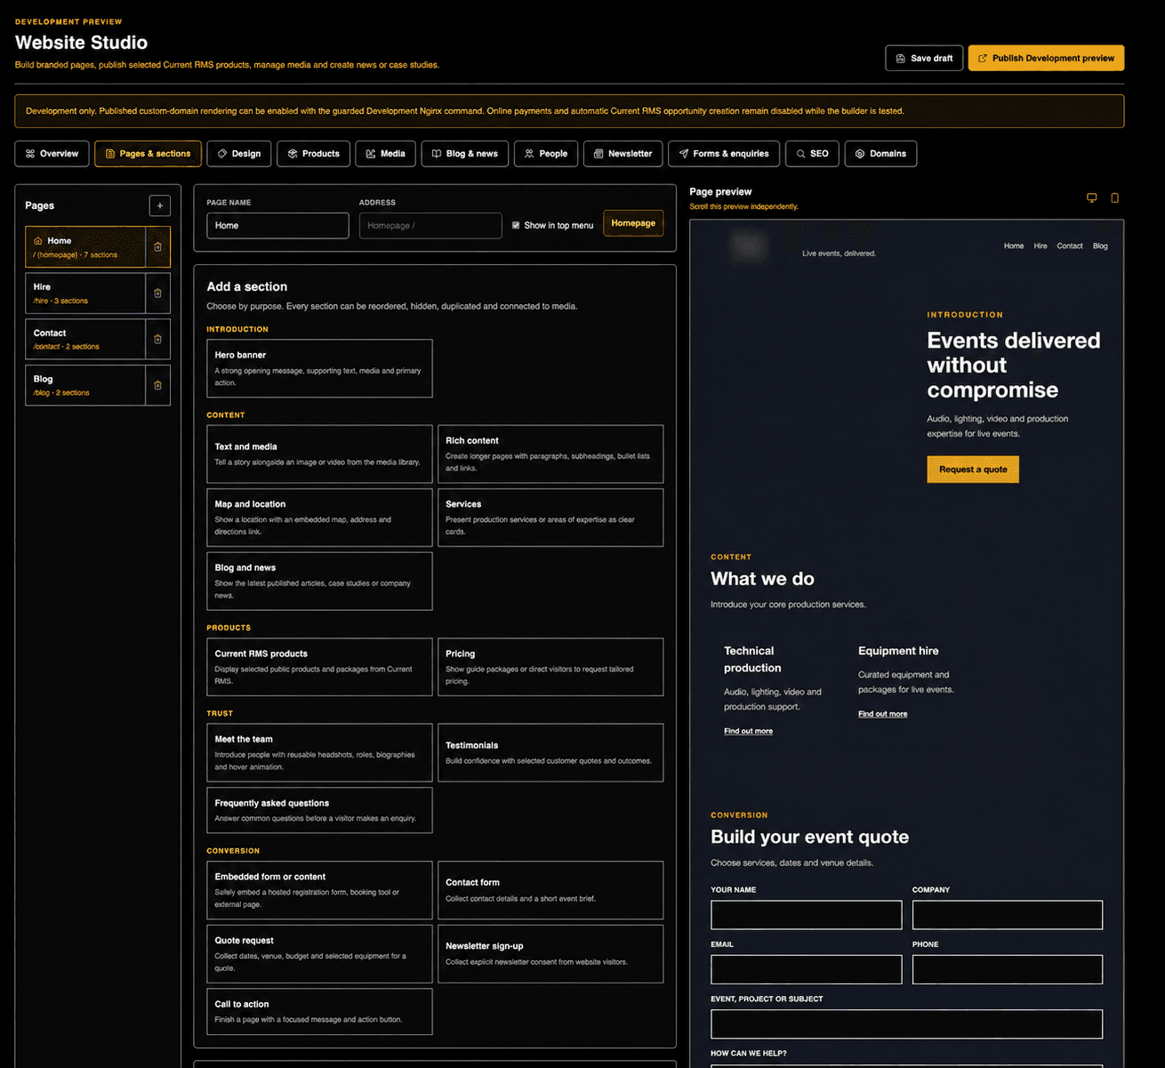Add a Rich content section
The width and height of the screenshot is (1165, 1068).
[x=550, y=454]
